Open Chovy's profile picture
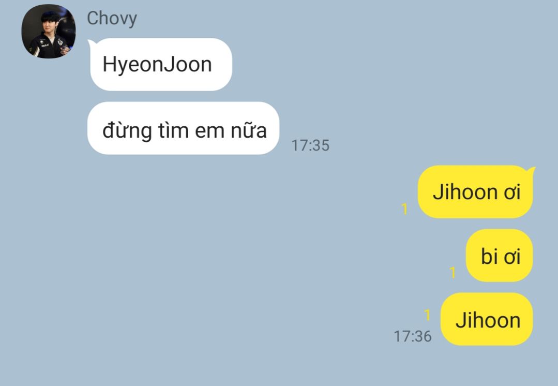Image resolution: width=558 pixels, height=386 pixels. coord(49,31)
